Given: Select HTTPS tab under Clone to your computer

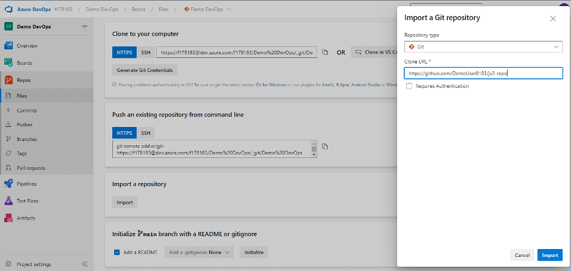Looking at the screenshot, I should 124,52.
